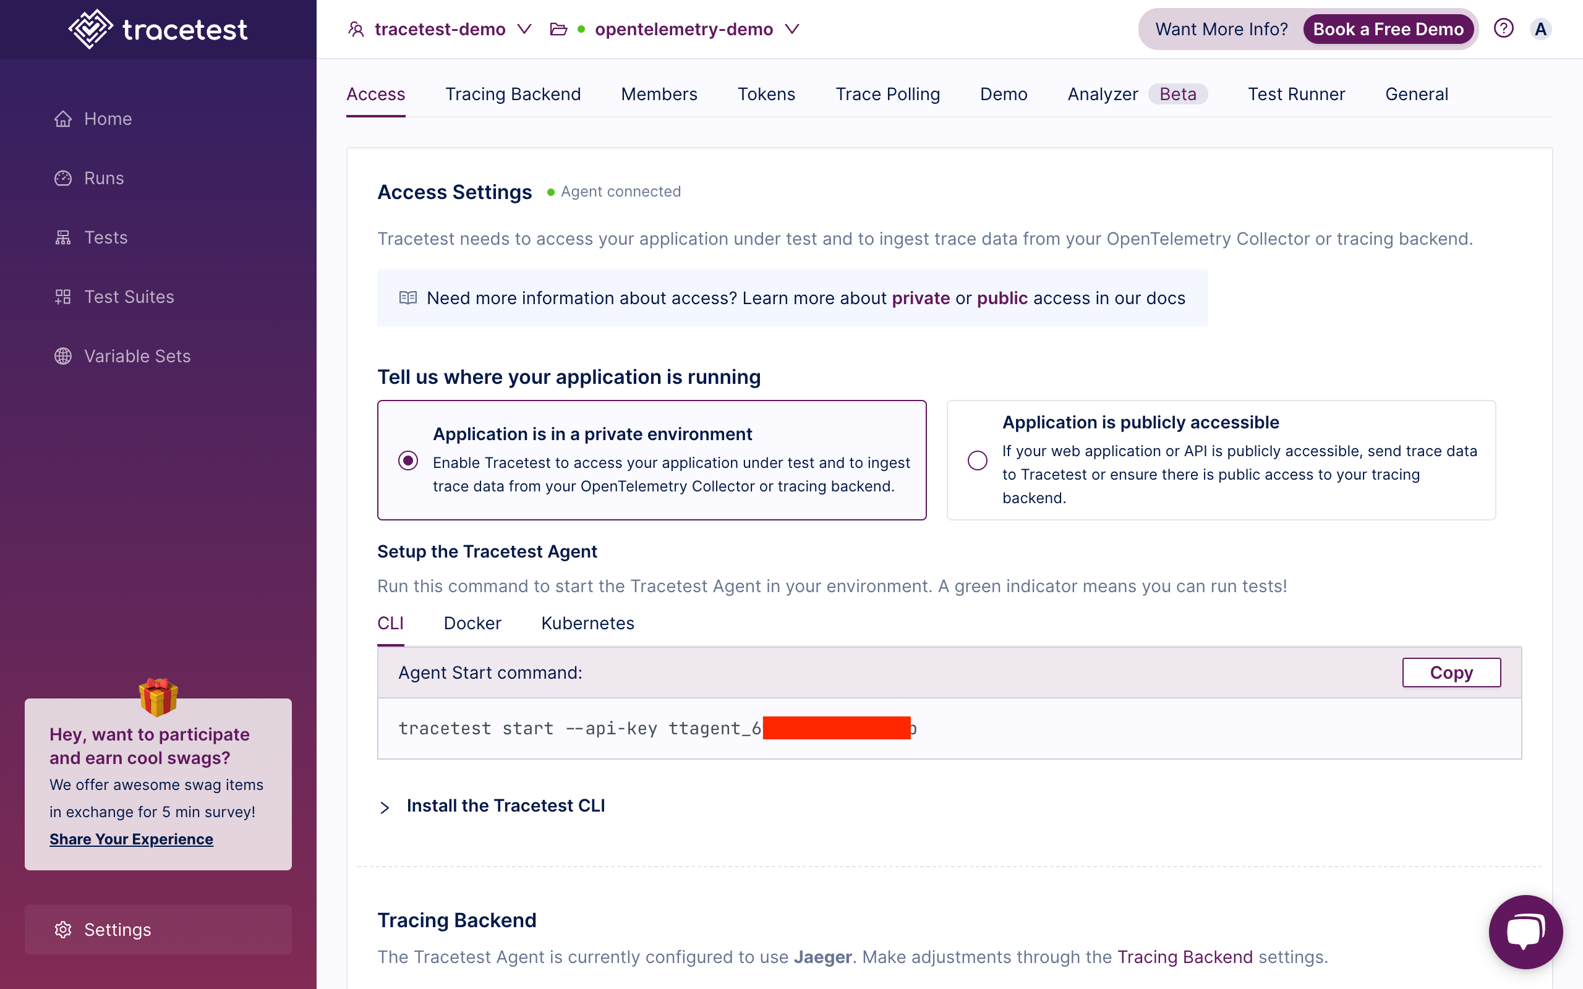
Task: Select the private environment radio button
Action: [x=407, y=459]
